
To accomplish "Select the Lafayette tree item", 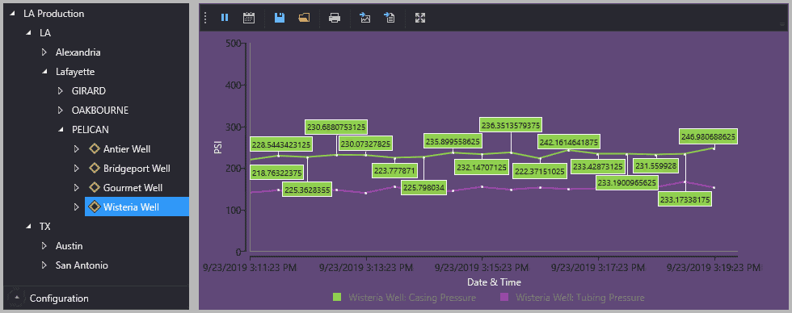I will click(75, 72).
